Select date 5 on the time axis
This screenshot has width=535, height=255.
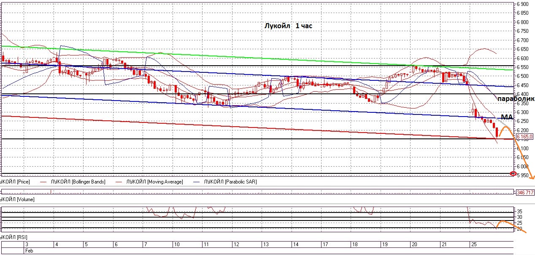86,244
